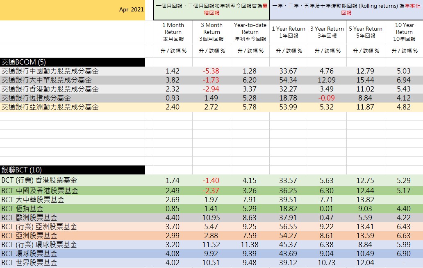423x268 pixels.
Task: Select the 6.63 ten-year return cell
Action: [404, 236]
